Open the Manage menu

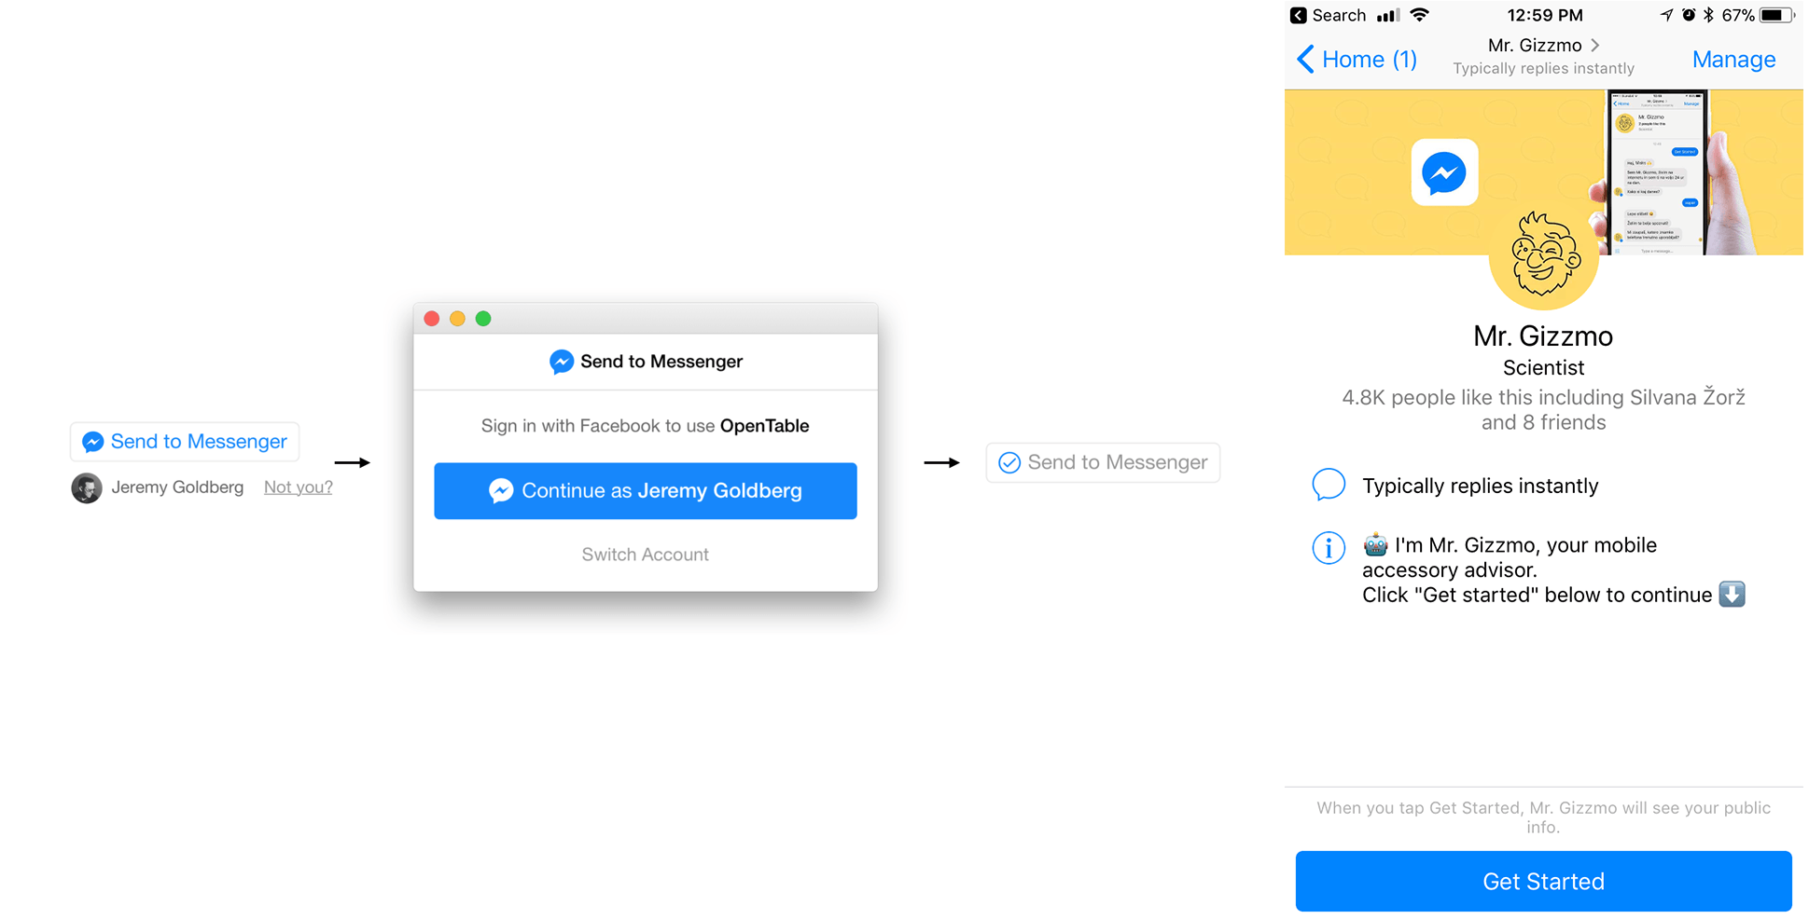(1732, 60)
